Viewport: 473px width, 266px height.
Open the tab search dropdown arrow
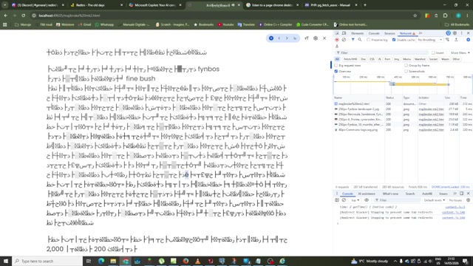click(x=5, y=5)
